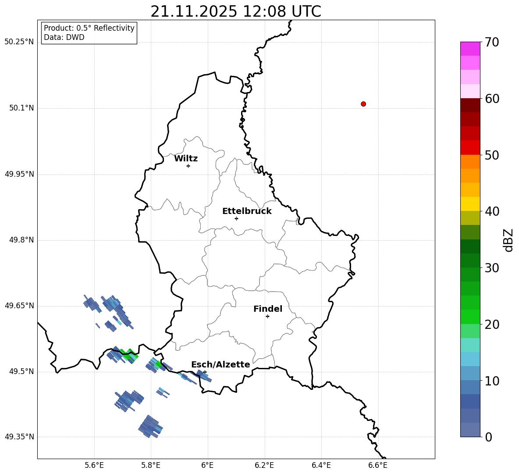Click the yellow colorbar segment above 40

(470, 204)
